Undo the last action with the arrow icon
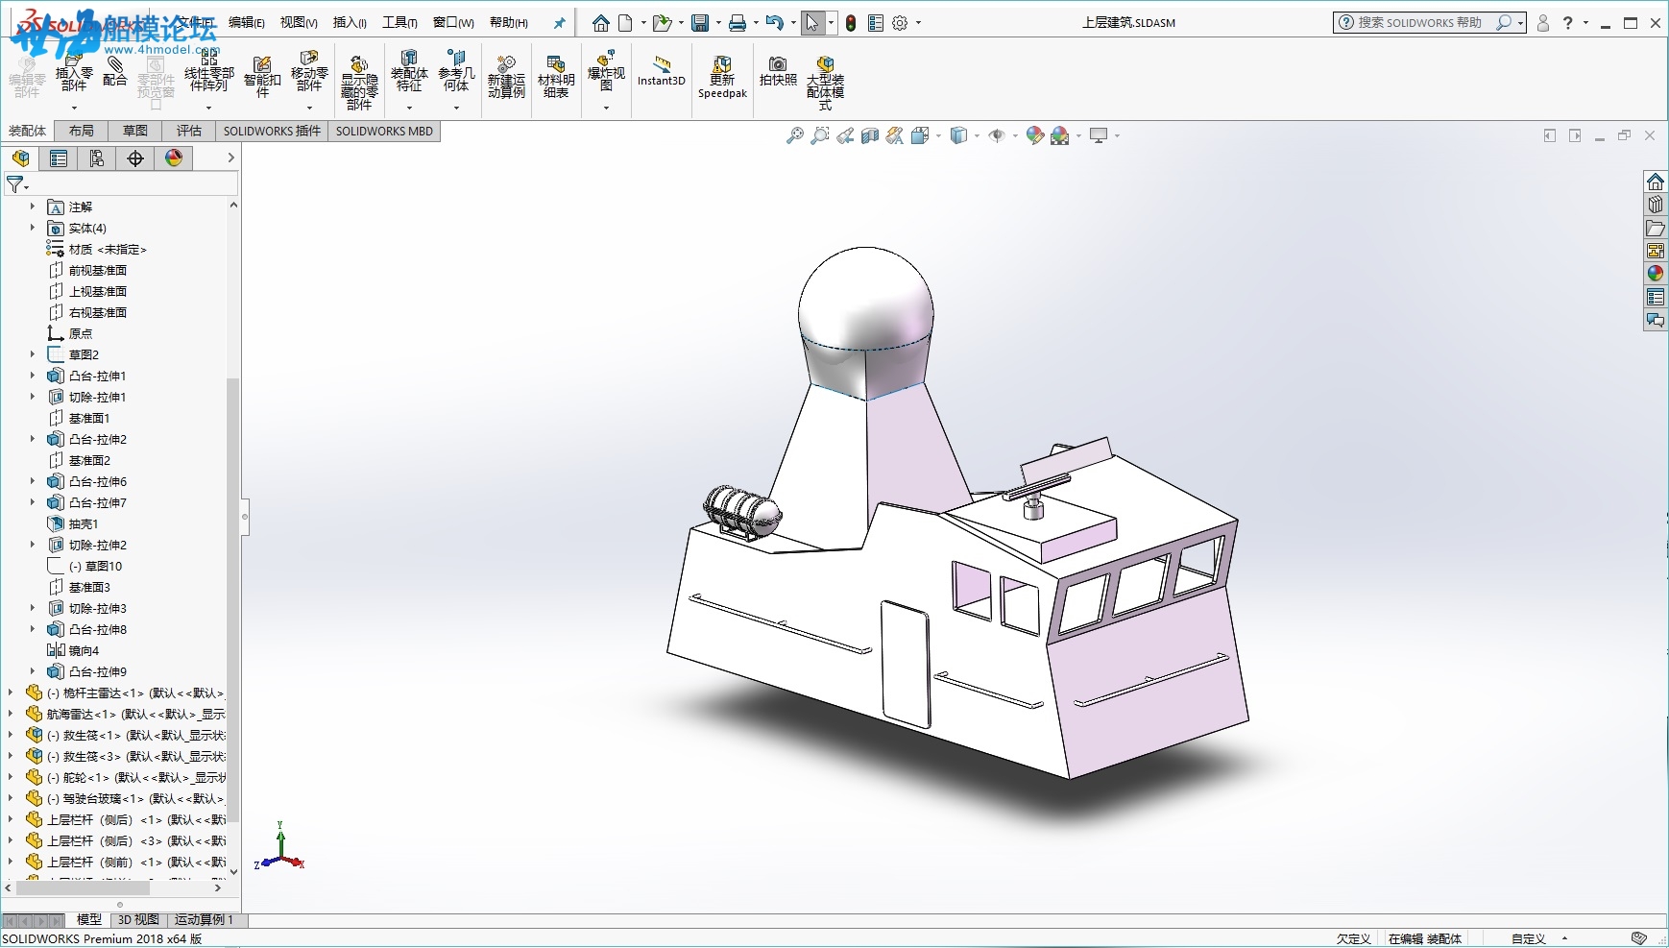The height and width of the screenshot is (948, 1669). (x=775, y=23)
